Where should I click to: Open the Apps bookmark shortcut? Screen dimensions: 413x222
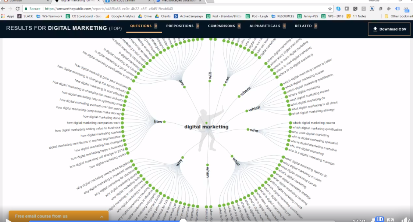click(x=8, y=16)
